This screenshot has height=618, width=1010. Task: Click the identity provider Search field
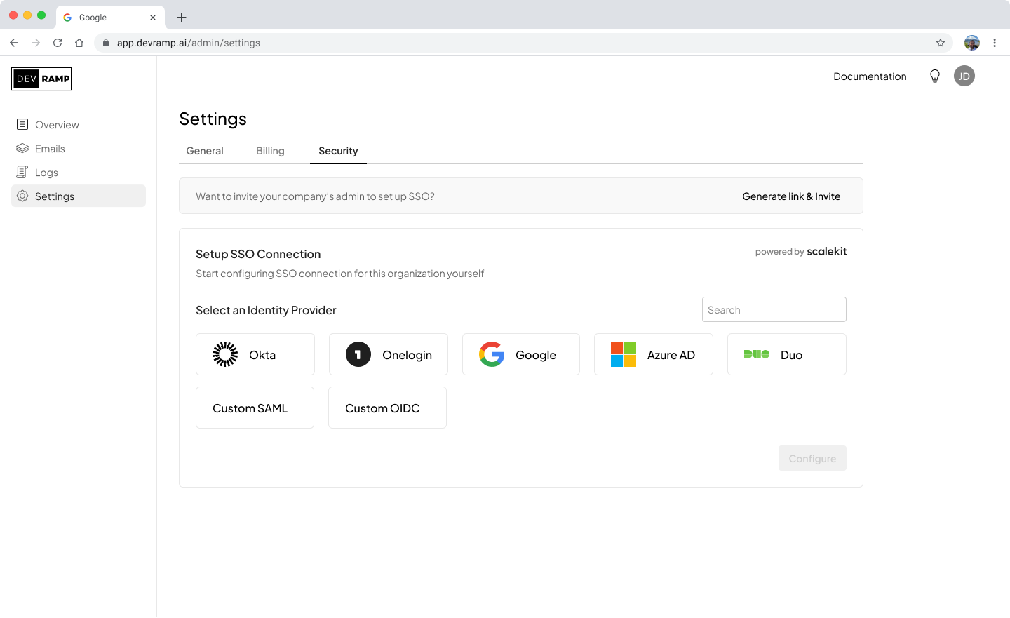tap(774, 309)
